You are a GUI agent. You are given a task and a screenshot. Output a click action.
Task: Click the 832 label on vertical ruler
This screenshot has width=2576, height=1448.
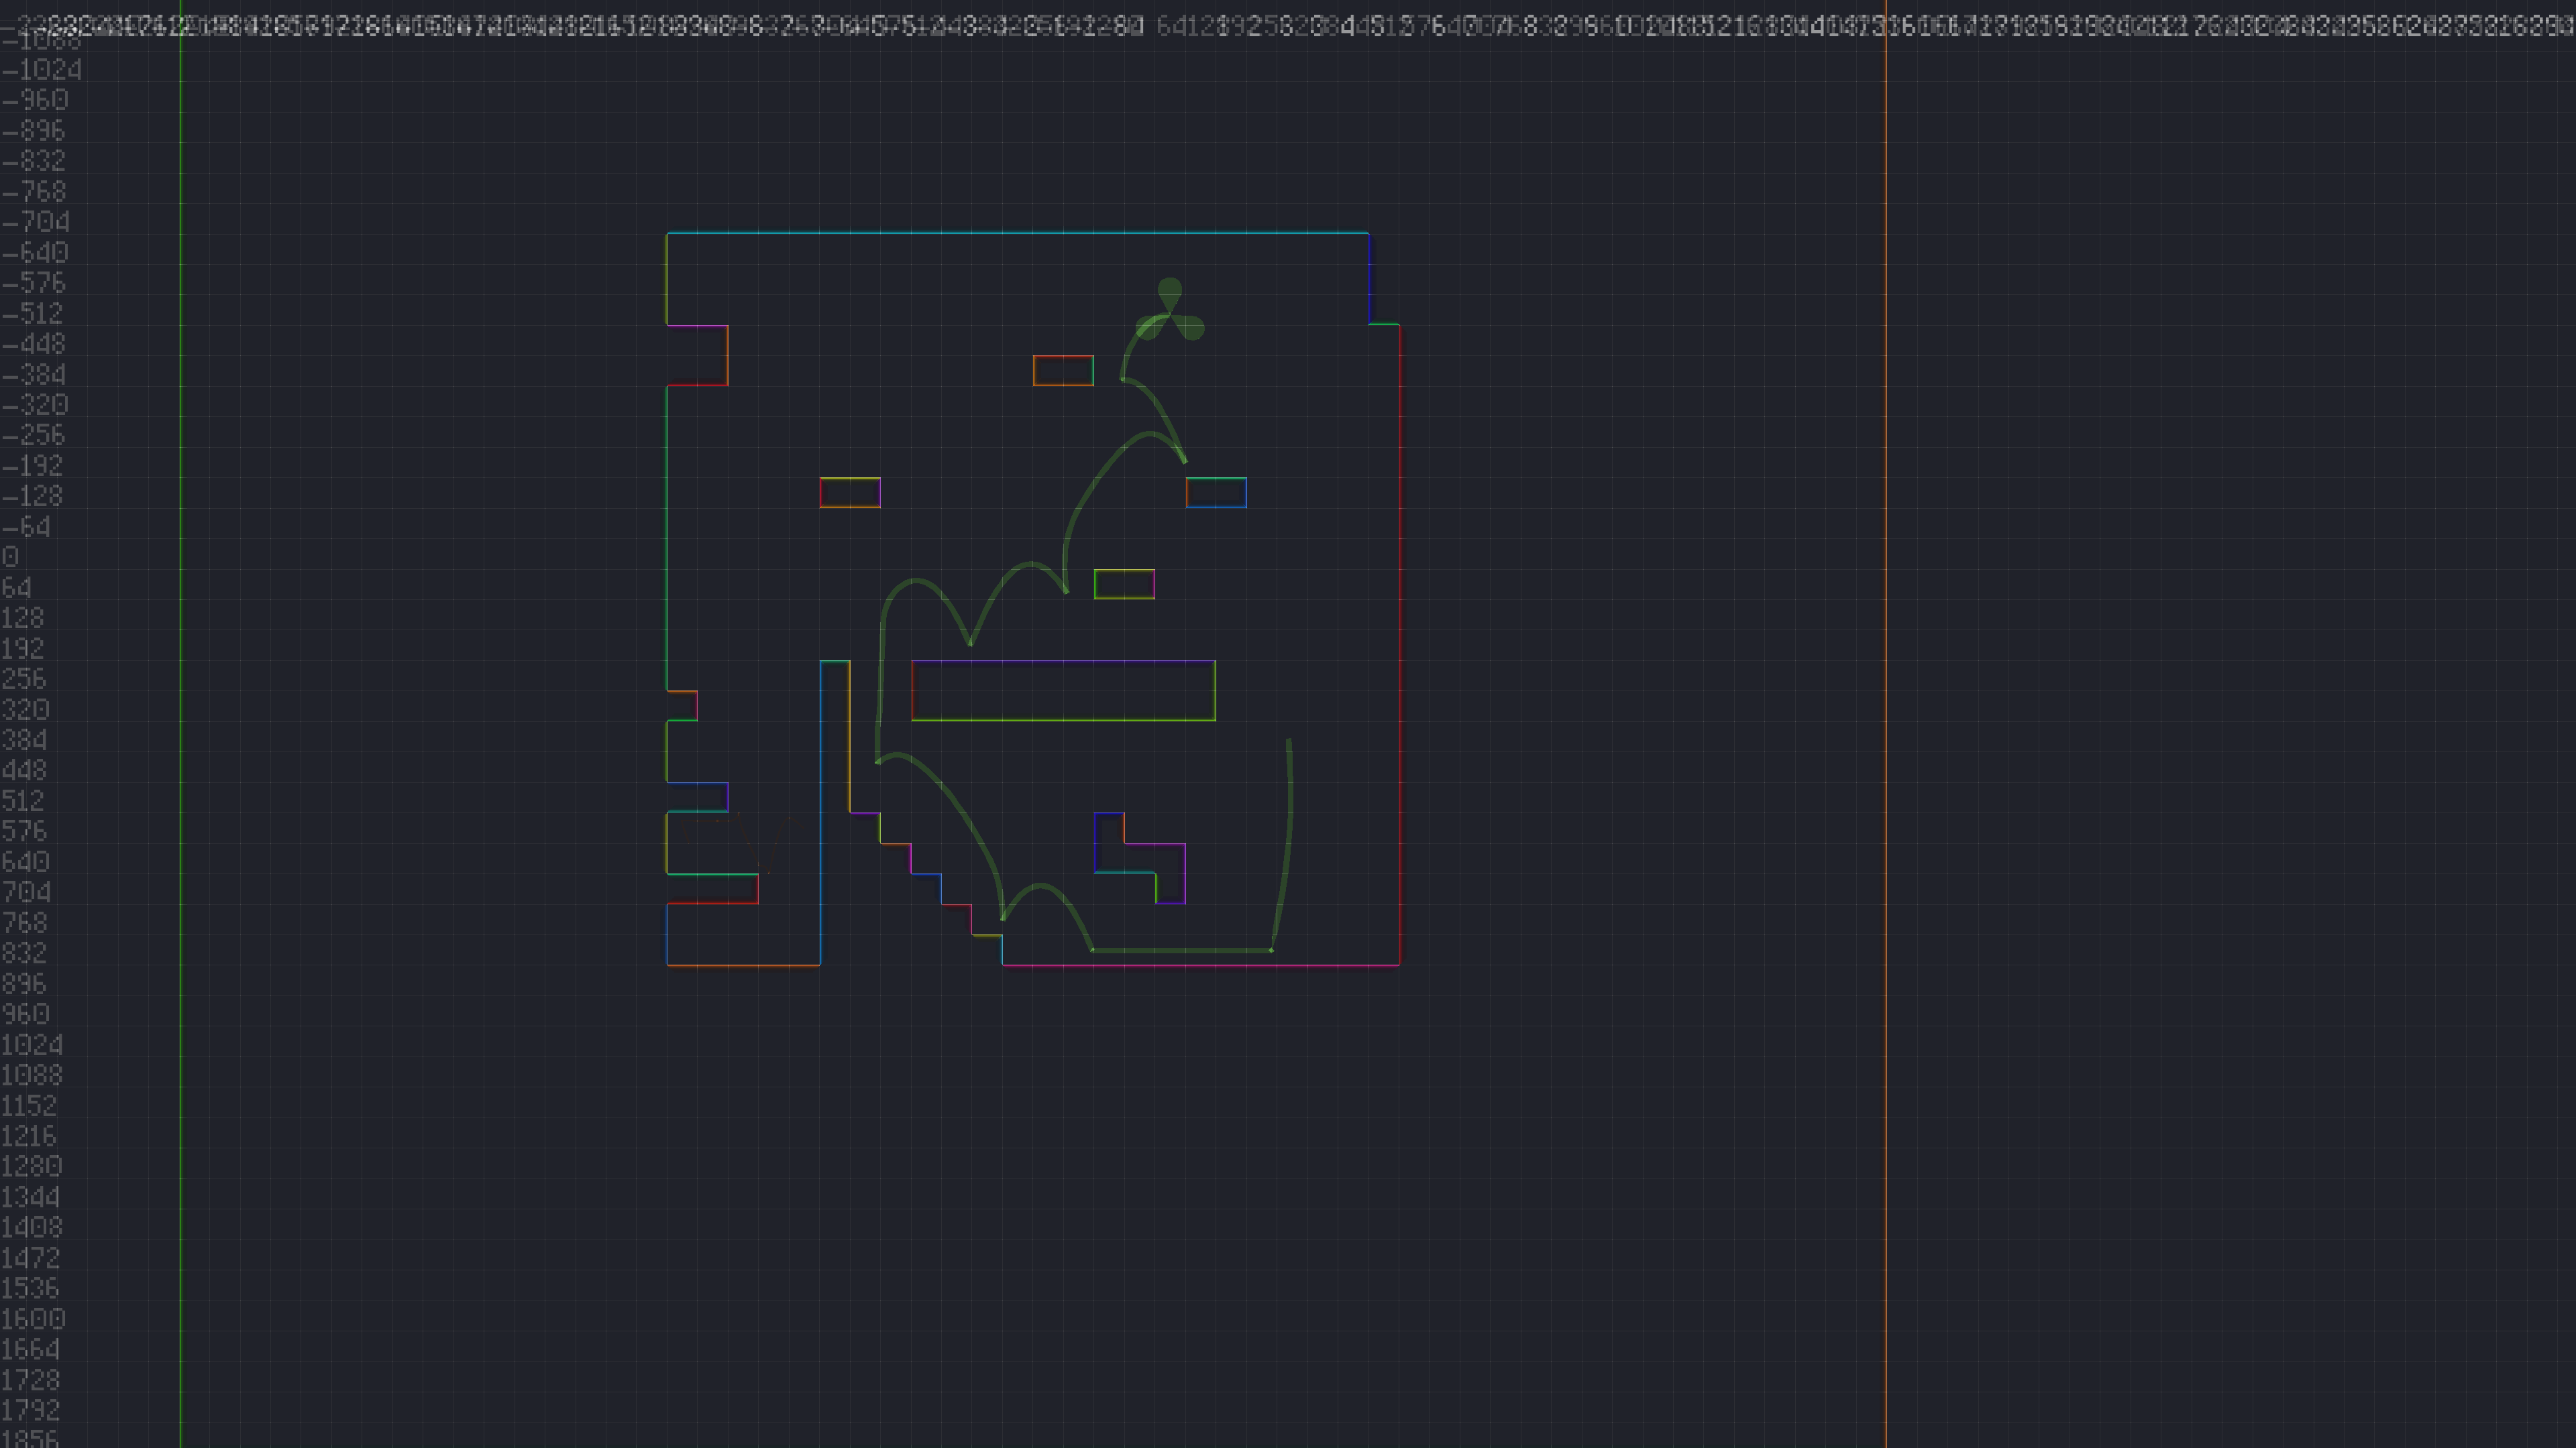(24, 953)
